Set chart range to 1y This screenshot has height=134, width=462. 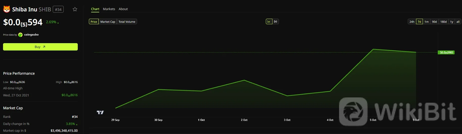click(452, 22)
